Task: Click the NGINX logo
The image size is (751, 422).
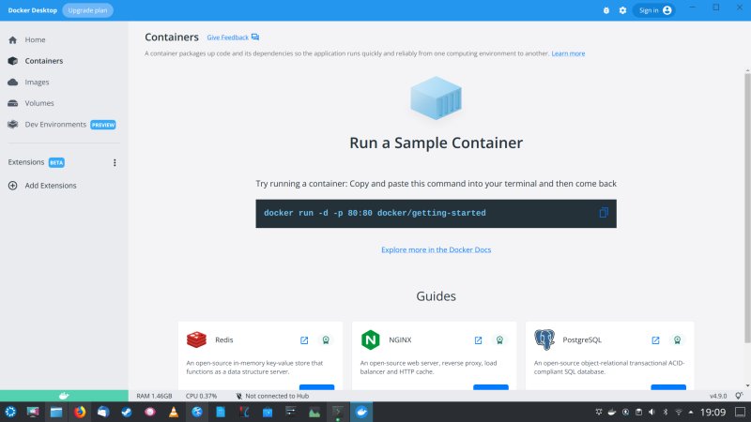Action: (x=370, y=339)
